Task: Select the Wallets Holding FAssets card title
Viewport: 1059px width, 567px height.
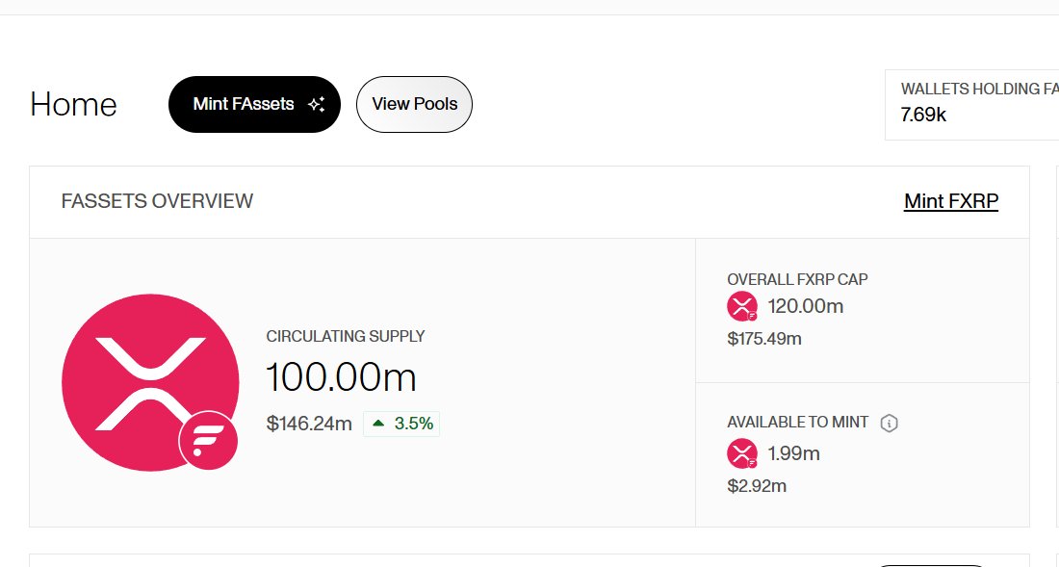Action: click(x=977, y=89)
